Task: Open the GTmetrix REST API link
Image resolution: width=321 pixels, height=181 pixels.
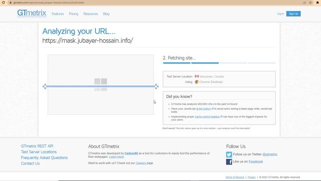Action: click(x=37, y=146)
